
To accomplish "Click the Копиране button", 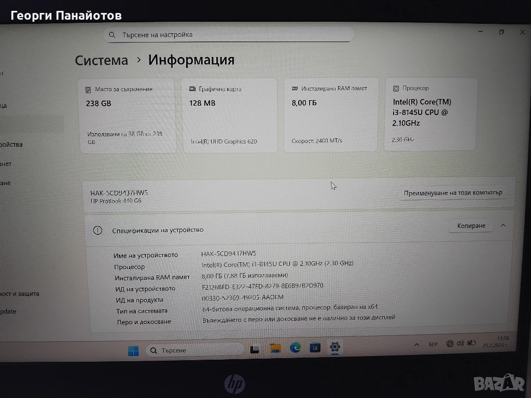I will point(471,226).
